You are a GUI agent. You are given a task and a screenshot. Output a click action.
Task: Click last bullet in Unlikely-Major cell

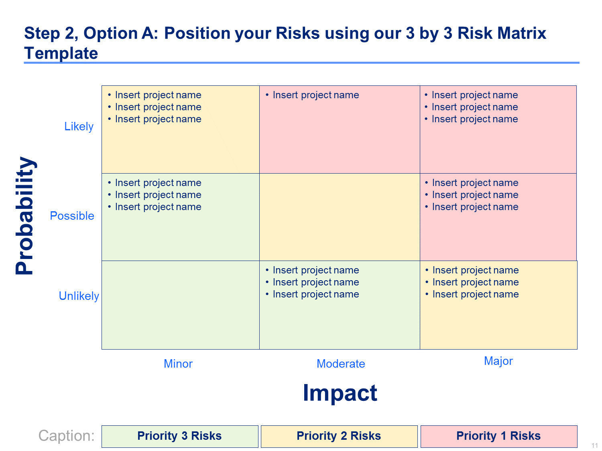tap(475, 295)
